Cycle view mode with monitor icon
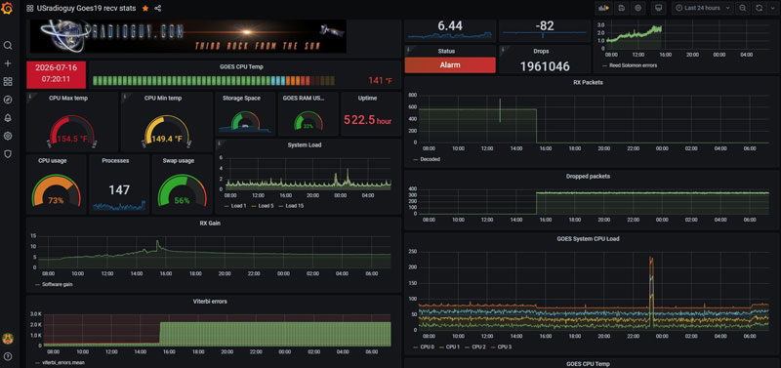 tap(658, 8)
